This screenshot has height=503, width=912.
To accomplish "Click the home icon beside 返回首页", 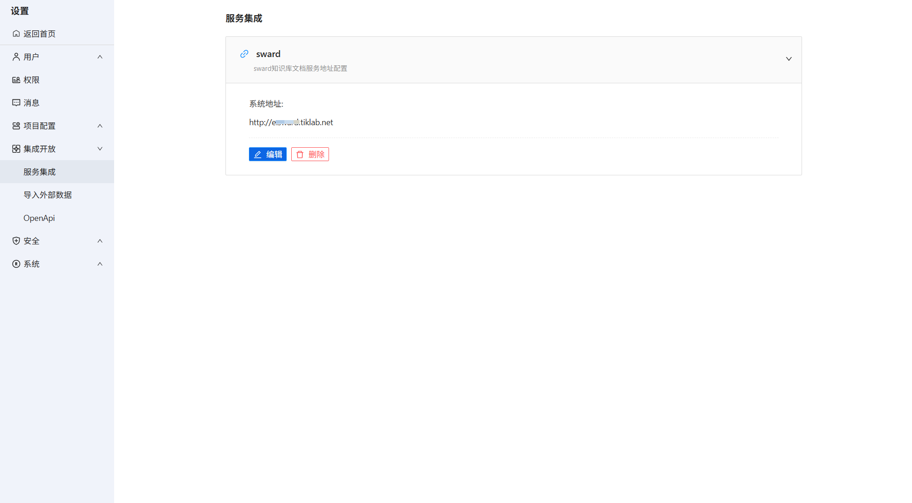I will pyautogui.click(x=16, y=34).
